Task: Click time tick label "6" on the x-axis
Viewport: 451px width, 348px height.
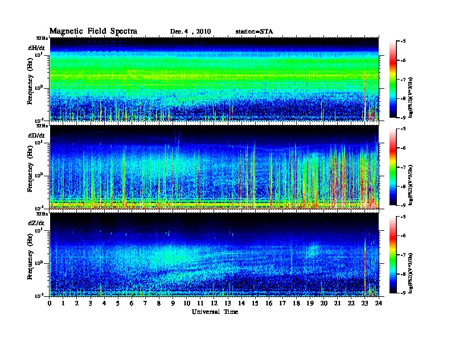Action: tap(132, 303)
